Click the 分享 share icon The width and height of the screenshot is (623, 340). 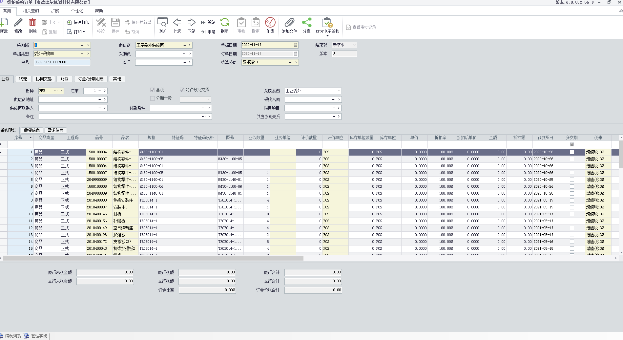pos(307,23)
